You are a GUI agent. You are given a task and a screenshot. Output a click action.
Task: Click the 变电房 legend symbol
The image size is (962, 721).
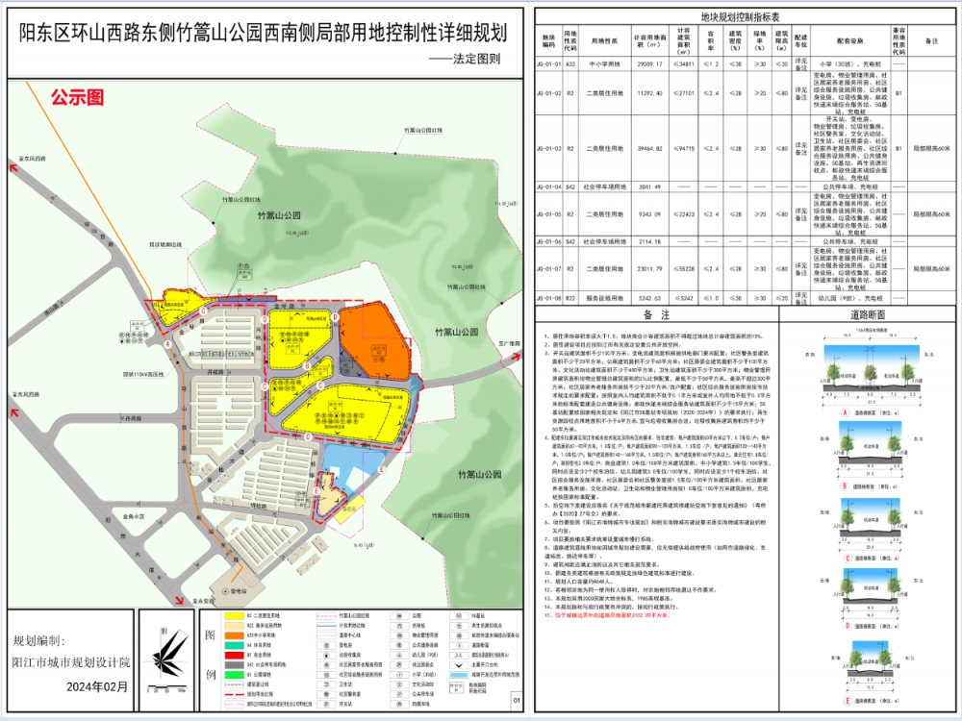[x=326, y=646]
